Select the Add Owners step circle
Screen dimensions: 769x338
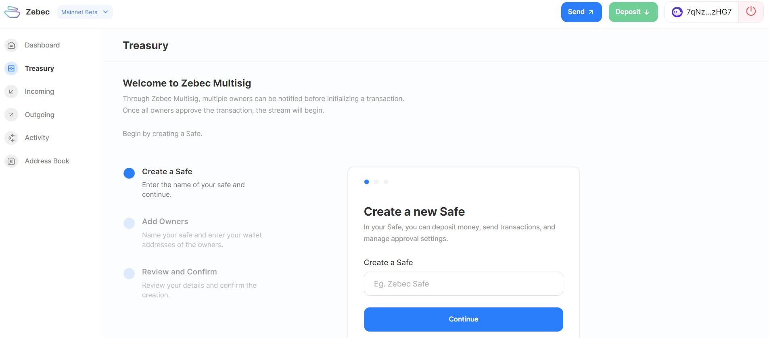click(x=129, y=223)
